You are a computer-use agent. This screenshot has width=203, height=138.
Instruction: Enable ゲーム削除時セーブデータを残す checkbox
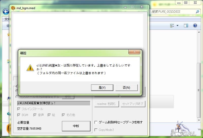point(96,122)
